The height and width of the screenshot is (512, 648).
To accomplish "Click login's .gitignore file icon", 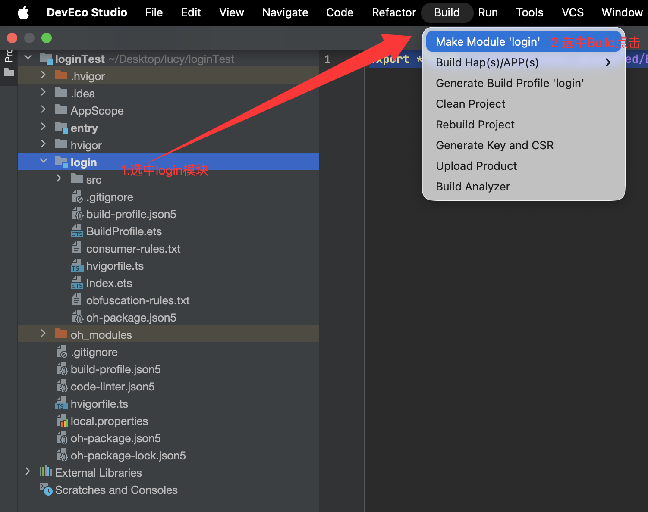I will [x=77, y=197].
